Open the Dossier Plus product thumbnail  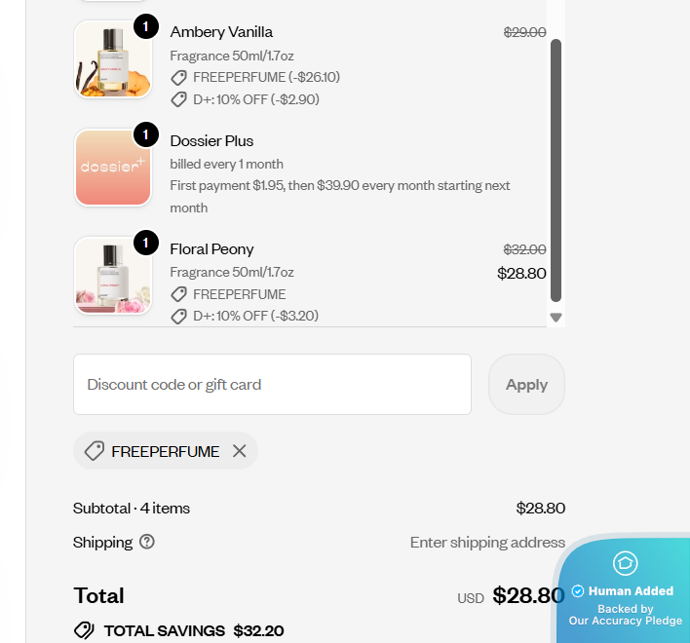coord(113,168)
